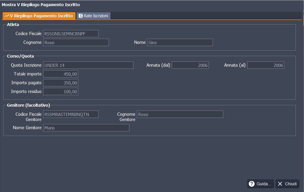The height and width of the screenshot is (192, 304).
Task: Select the Cognome Genitore field
Action: (180, 114)
